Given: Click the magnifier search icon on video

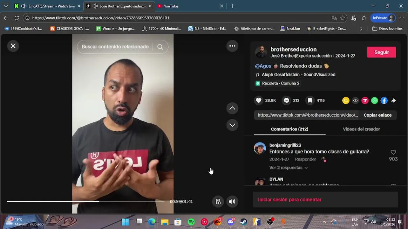Looking at the screenshot, I should (160, 47).
